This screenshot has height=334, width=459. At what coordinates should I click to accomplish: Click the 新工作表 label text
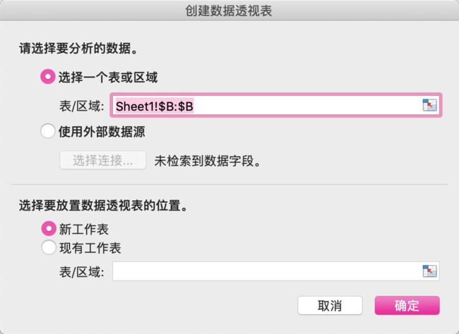[x=84, y=229]
